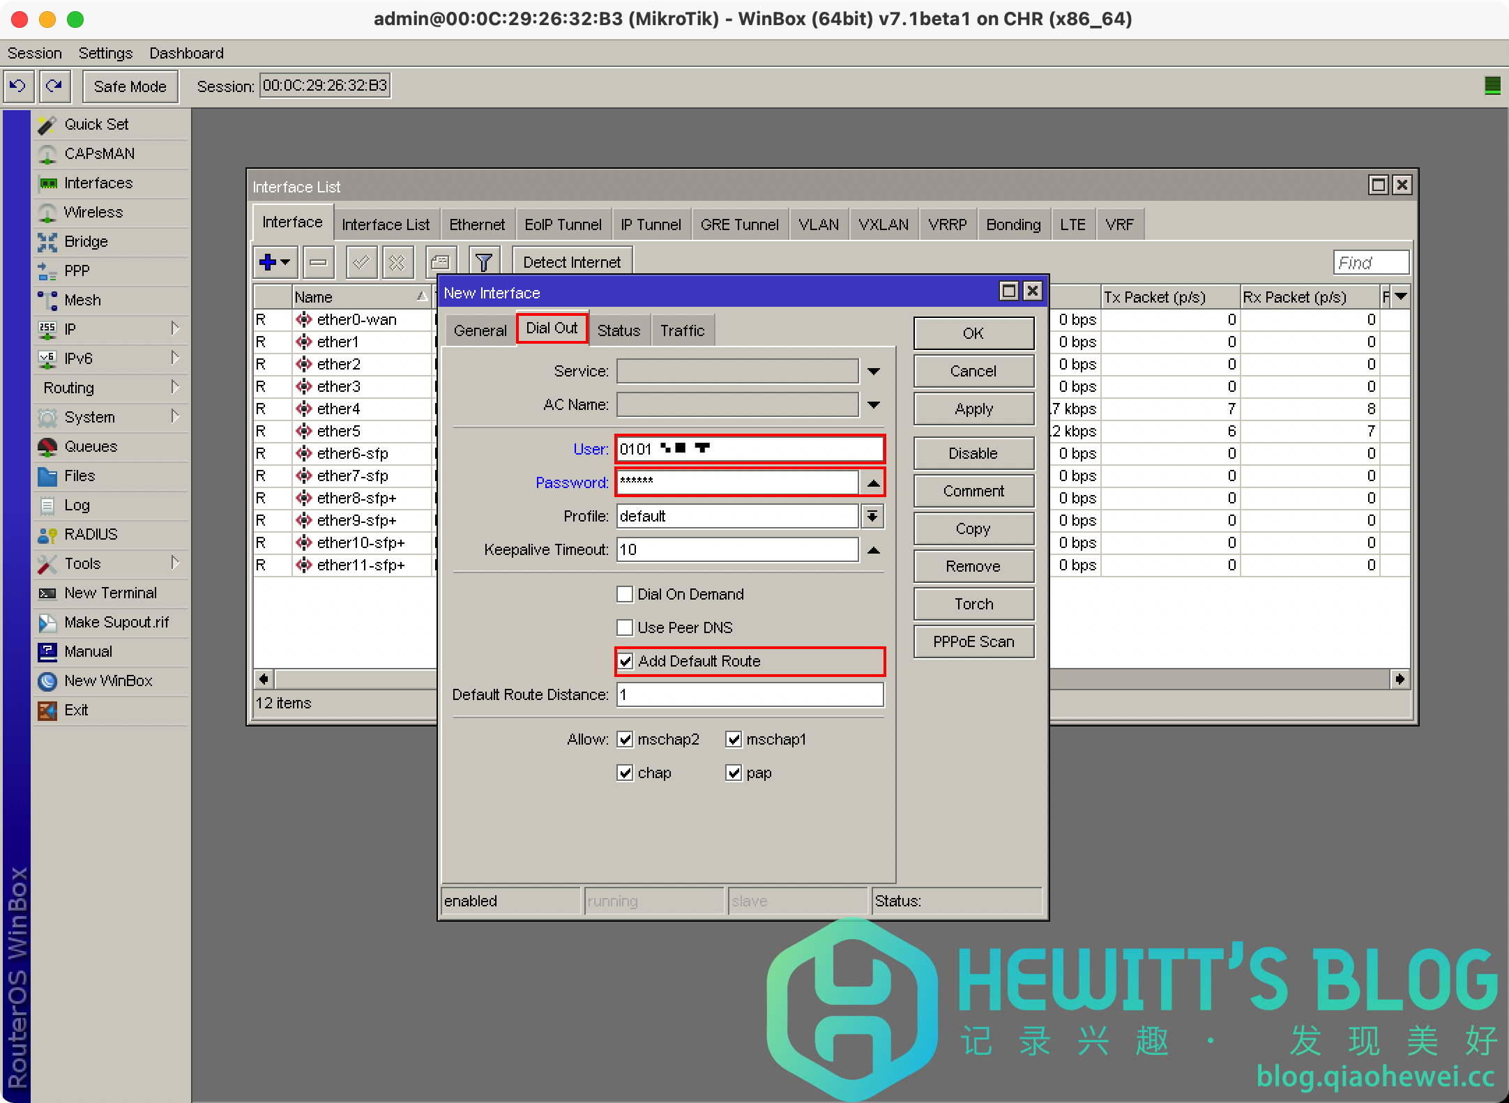The image size is (1509, 1103).
Task: Check the Use Peer DNS option
Action: (625, 628)
